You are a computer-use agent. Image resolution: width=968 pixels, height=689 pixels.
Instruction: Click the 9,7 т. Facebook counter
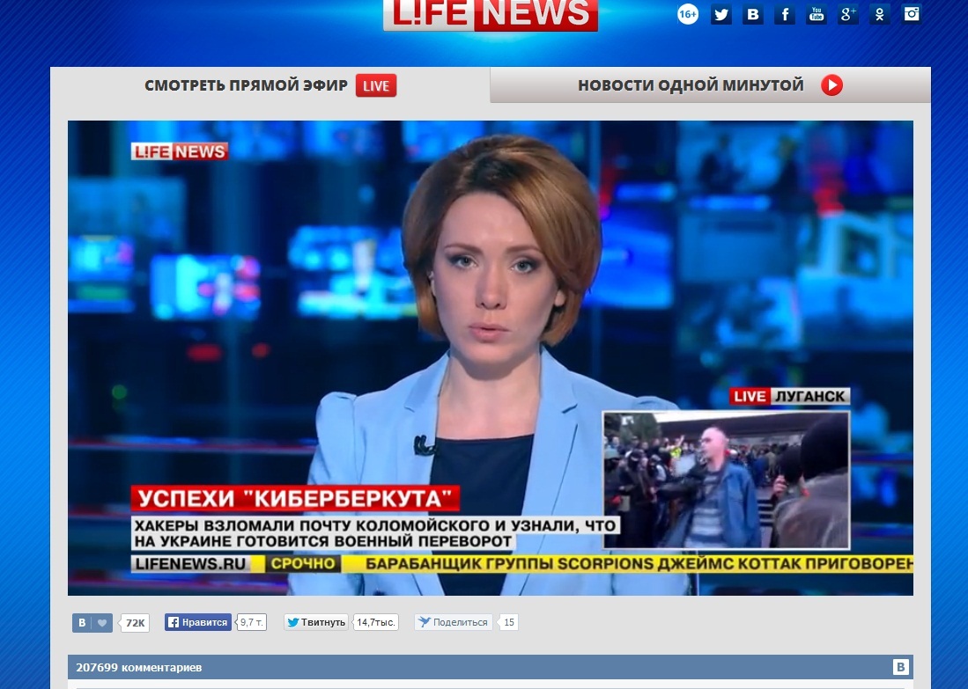[x=251, y=622]
